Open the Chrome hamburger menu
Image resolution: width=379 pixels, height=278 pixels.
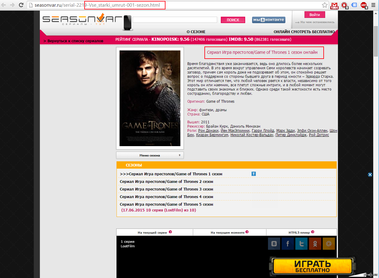[x=374, y=5]
